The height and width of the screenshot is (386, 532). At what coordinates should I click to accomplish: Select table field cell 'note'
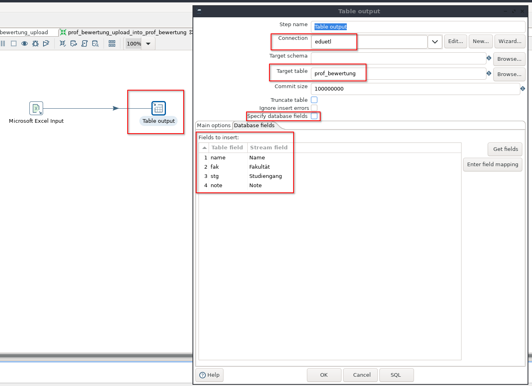coord(228,186)
